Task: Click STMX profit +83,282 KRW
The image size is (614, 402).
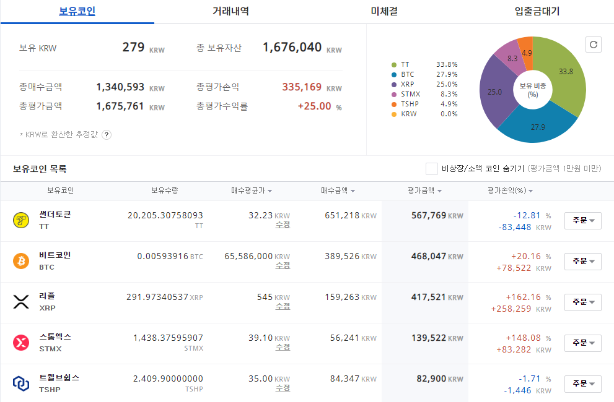Action: 524,349
